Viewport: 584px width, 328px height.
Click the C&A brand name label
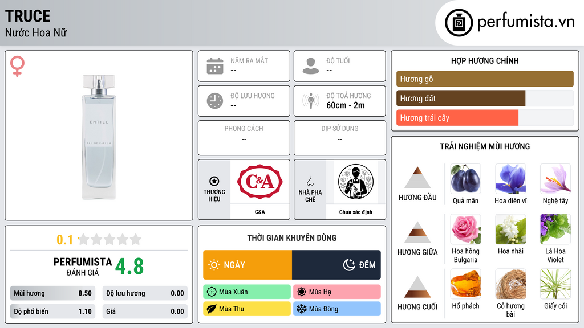tap(259, 212)
